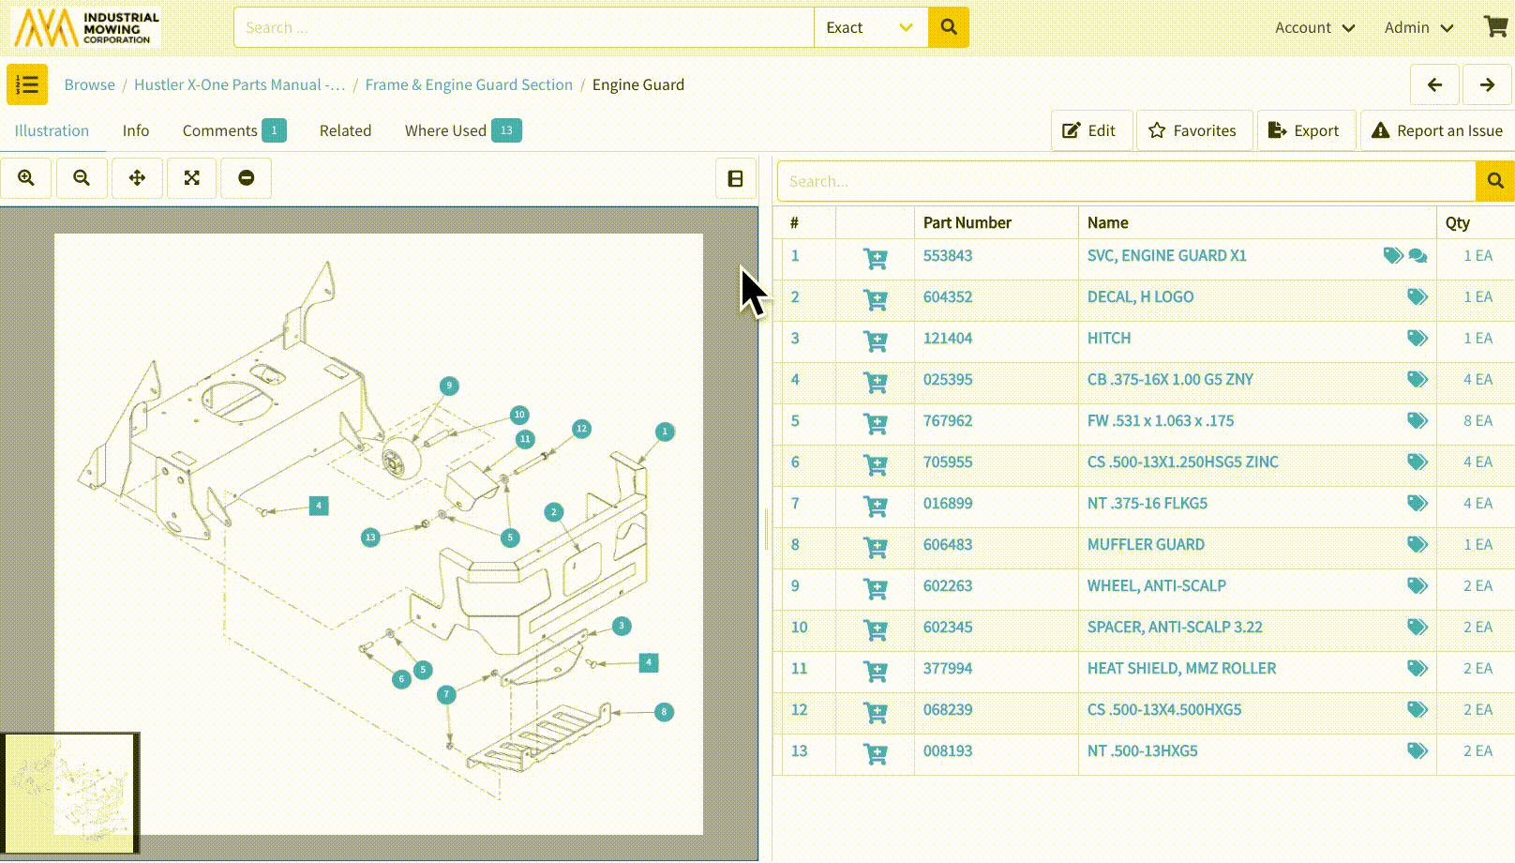Select the pan/move illustration tool

click(137, 178)
